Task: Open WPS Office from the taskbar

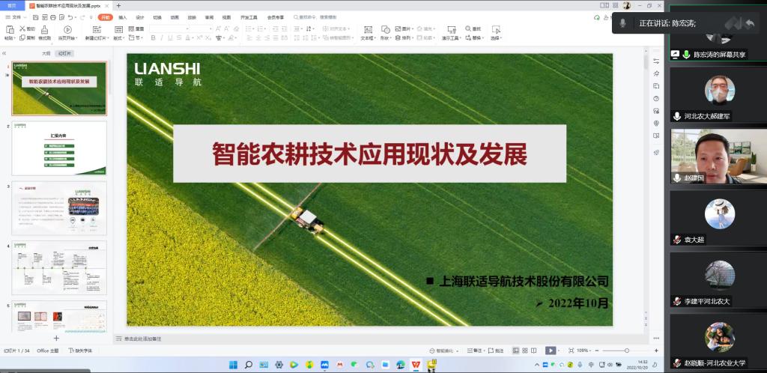Action: 416,365
